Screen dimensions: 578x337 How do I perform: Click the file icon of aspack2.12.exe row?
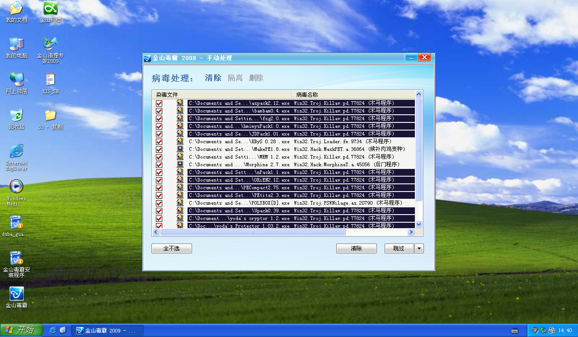click(x=180, y=103)
